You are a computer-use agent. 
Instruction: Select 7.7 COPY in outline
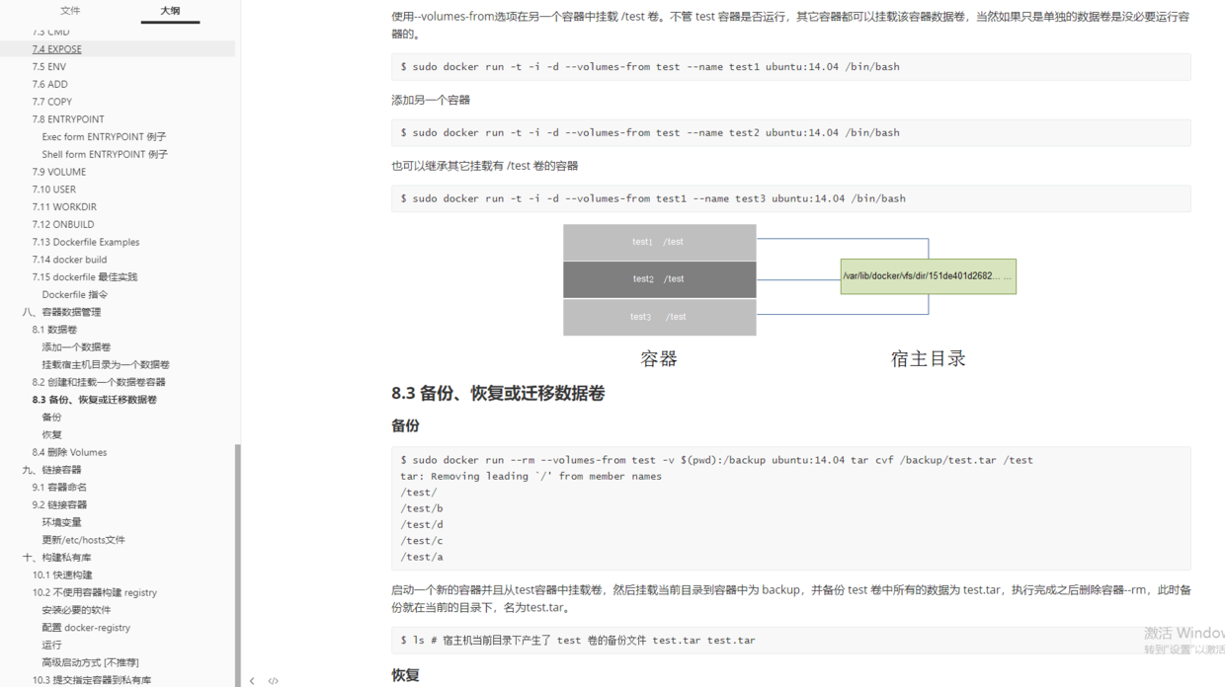coord(51,102)
